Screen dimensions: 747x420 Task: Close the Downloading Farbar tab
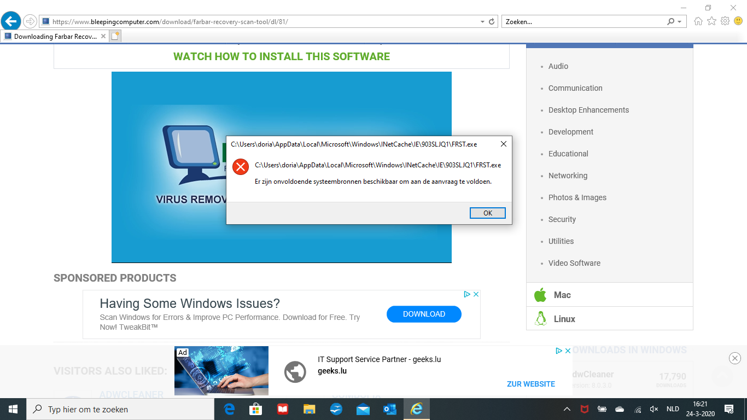(103, 37)
